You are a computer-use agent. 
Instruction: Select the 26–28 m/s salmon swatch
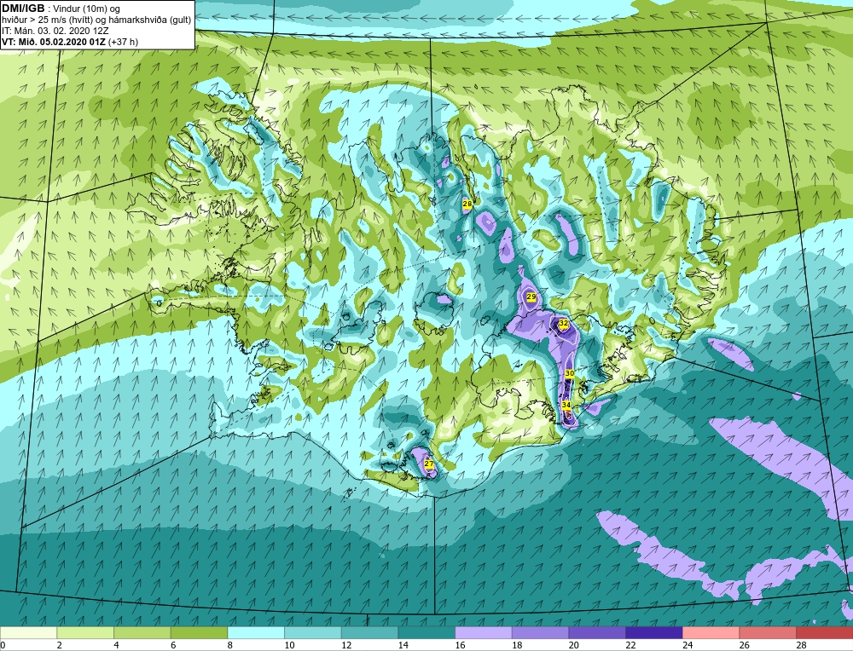pyautogui.click(x=768, y=632)
